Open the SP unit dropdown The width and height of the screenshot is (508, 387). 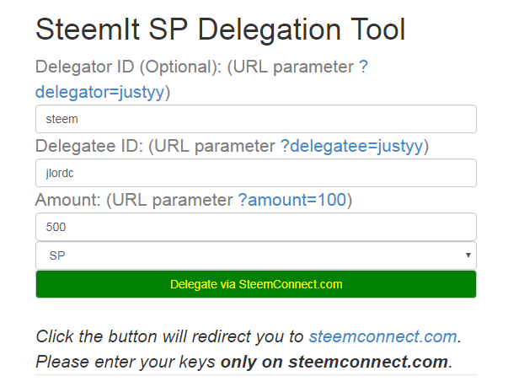point(255,255)
